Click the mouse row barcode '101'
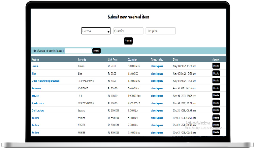257x151 pixels. point(80,96)
